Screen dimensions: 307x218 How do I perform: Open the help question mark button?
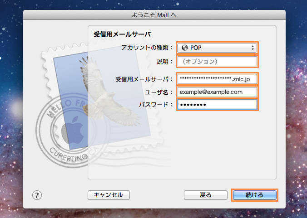click(x=37, y=195)
